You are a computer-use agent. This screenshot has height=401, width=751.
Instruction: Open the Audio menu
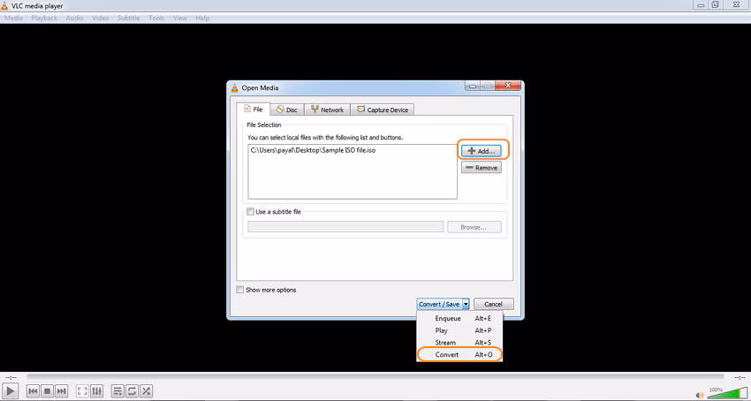click(74, 19)
